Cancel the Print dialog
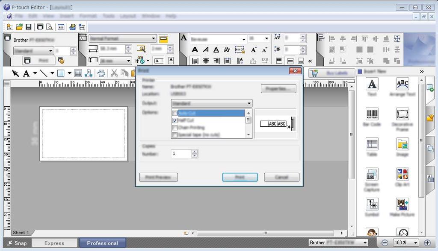 pos(281,177)
